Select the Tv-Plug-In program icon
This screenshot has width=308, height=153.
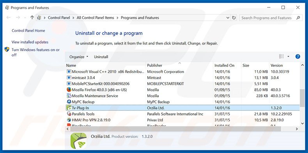coord(69,108)
